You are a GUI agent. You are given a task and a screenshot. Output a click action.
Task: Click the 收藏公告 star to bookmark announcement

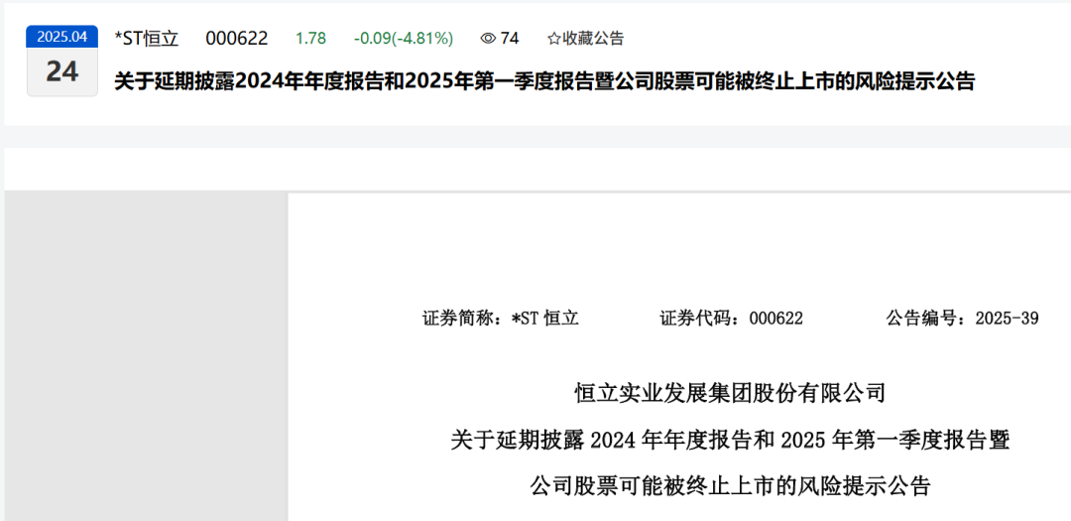click(x=554, y=39)
